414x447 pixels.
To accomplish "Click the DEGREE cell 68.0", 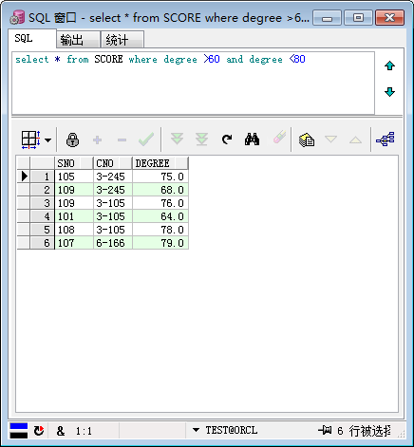I will point(160,190).
